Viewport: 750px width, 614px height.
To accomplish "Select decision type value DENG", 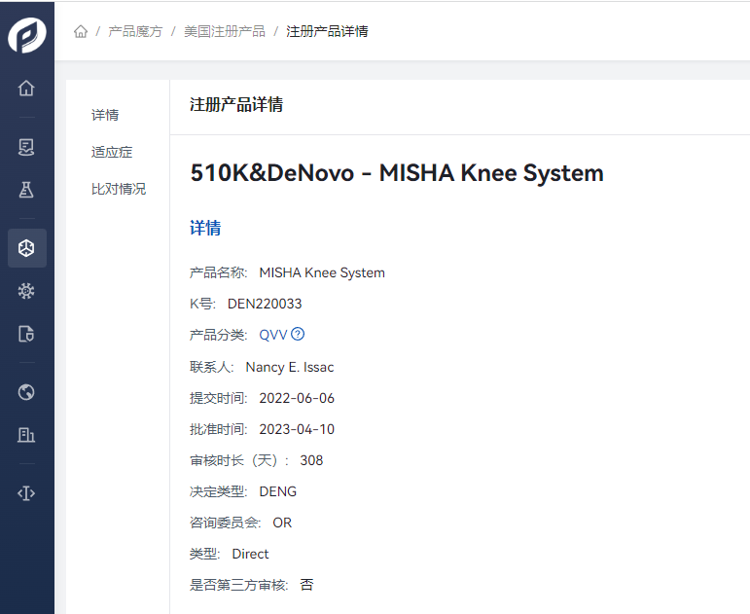I will point(278,491).
